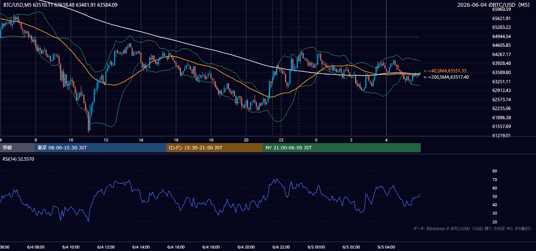
Task: Click price axis label 62573.74
Action: coord(501,100)
